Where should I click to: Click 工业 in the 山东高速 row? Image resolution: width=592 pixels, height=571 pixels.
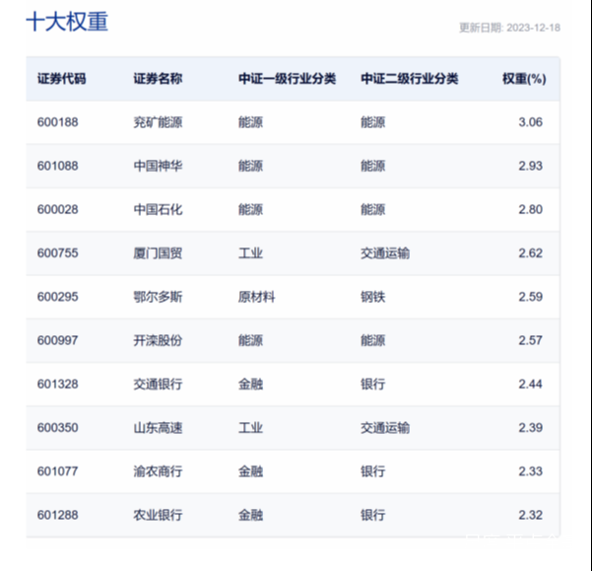click(250, 427)
